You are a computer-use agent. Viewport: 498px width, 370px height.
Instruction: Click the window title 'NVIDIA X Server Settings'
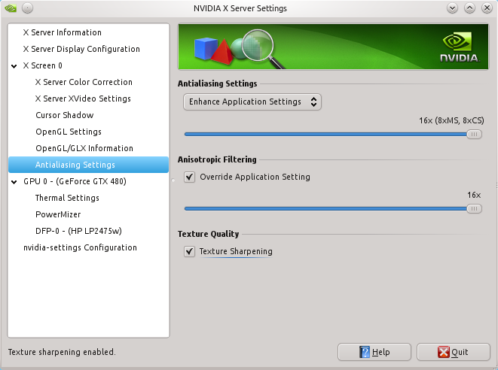(240, 8)
